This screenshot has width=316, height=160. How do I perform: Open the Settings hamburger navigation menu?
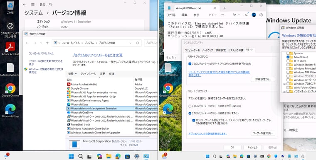33,5
